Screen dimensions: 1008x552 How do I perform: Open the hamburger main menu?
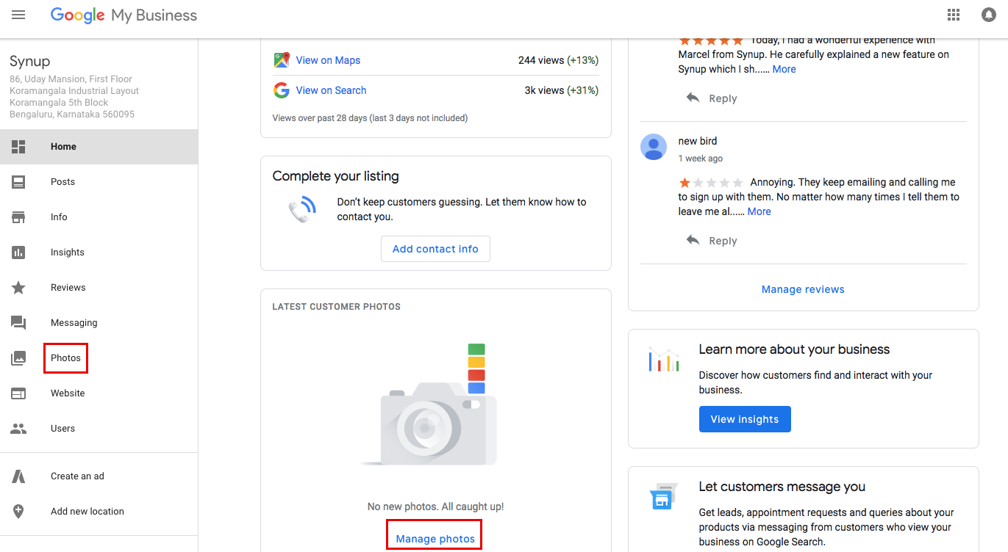[18, 15]
